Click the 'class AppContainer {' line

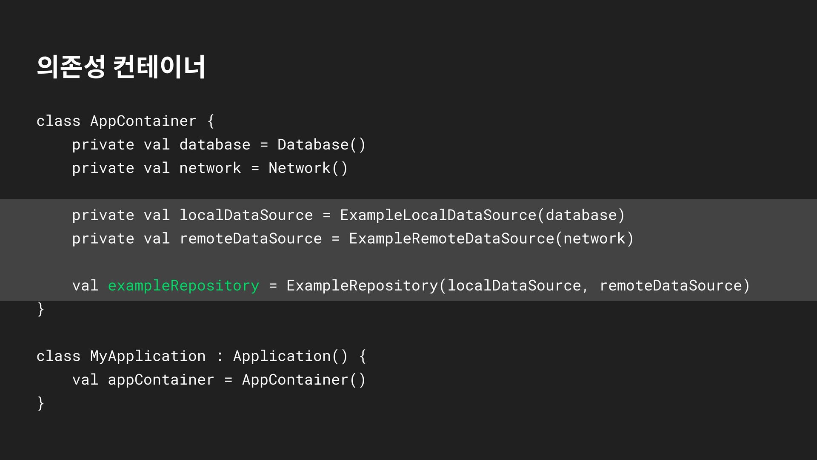[125, 121]
